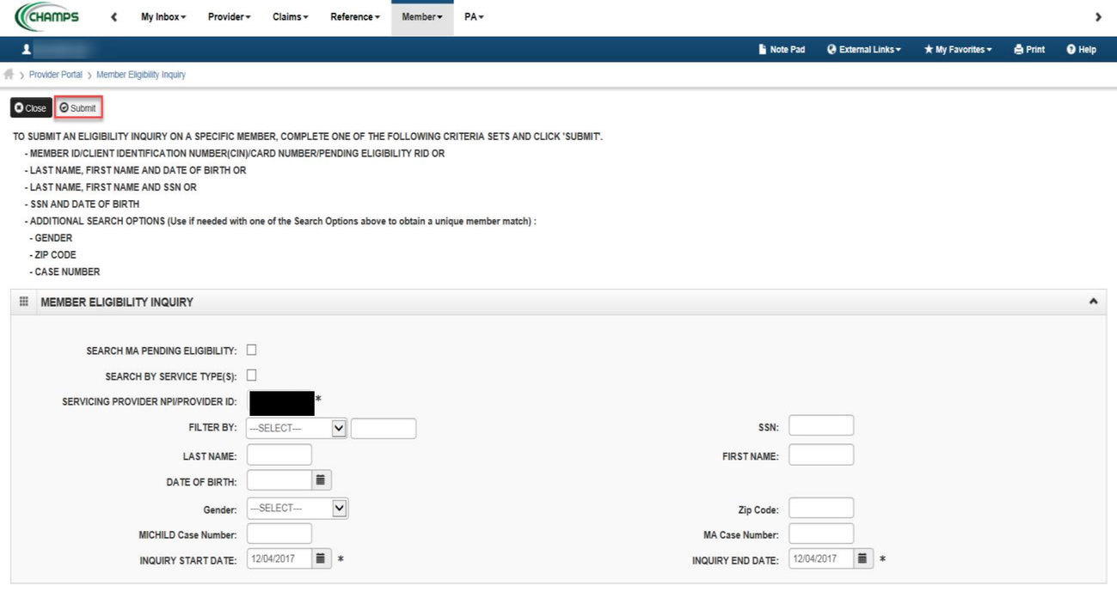Click the SSN input field

coord(821,425)
